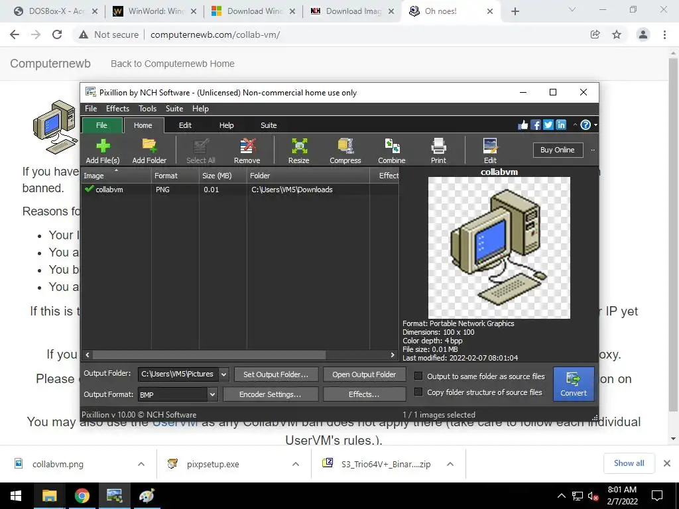Click the Paint taskbar icon
The image size is (679, 509).
point(147,496)
